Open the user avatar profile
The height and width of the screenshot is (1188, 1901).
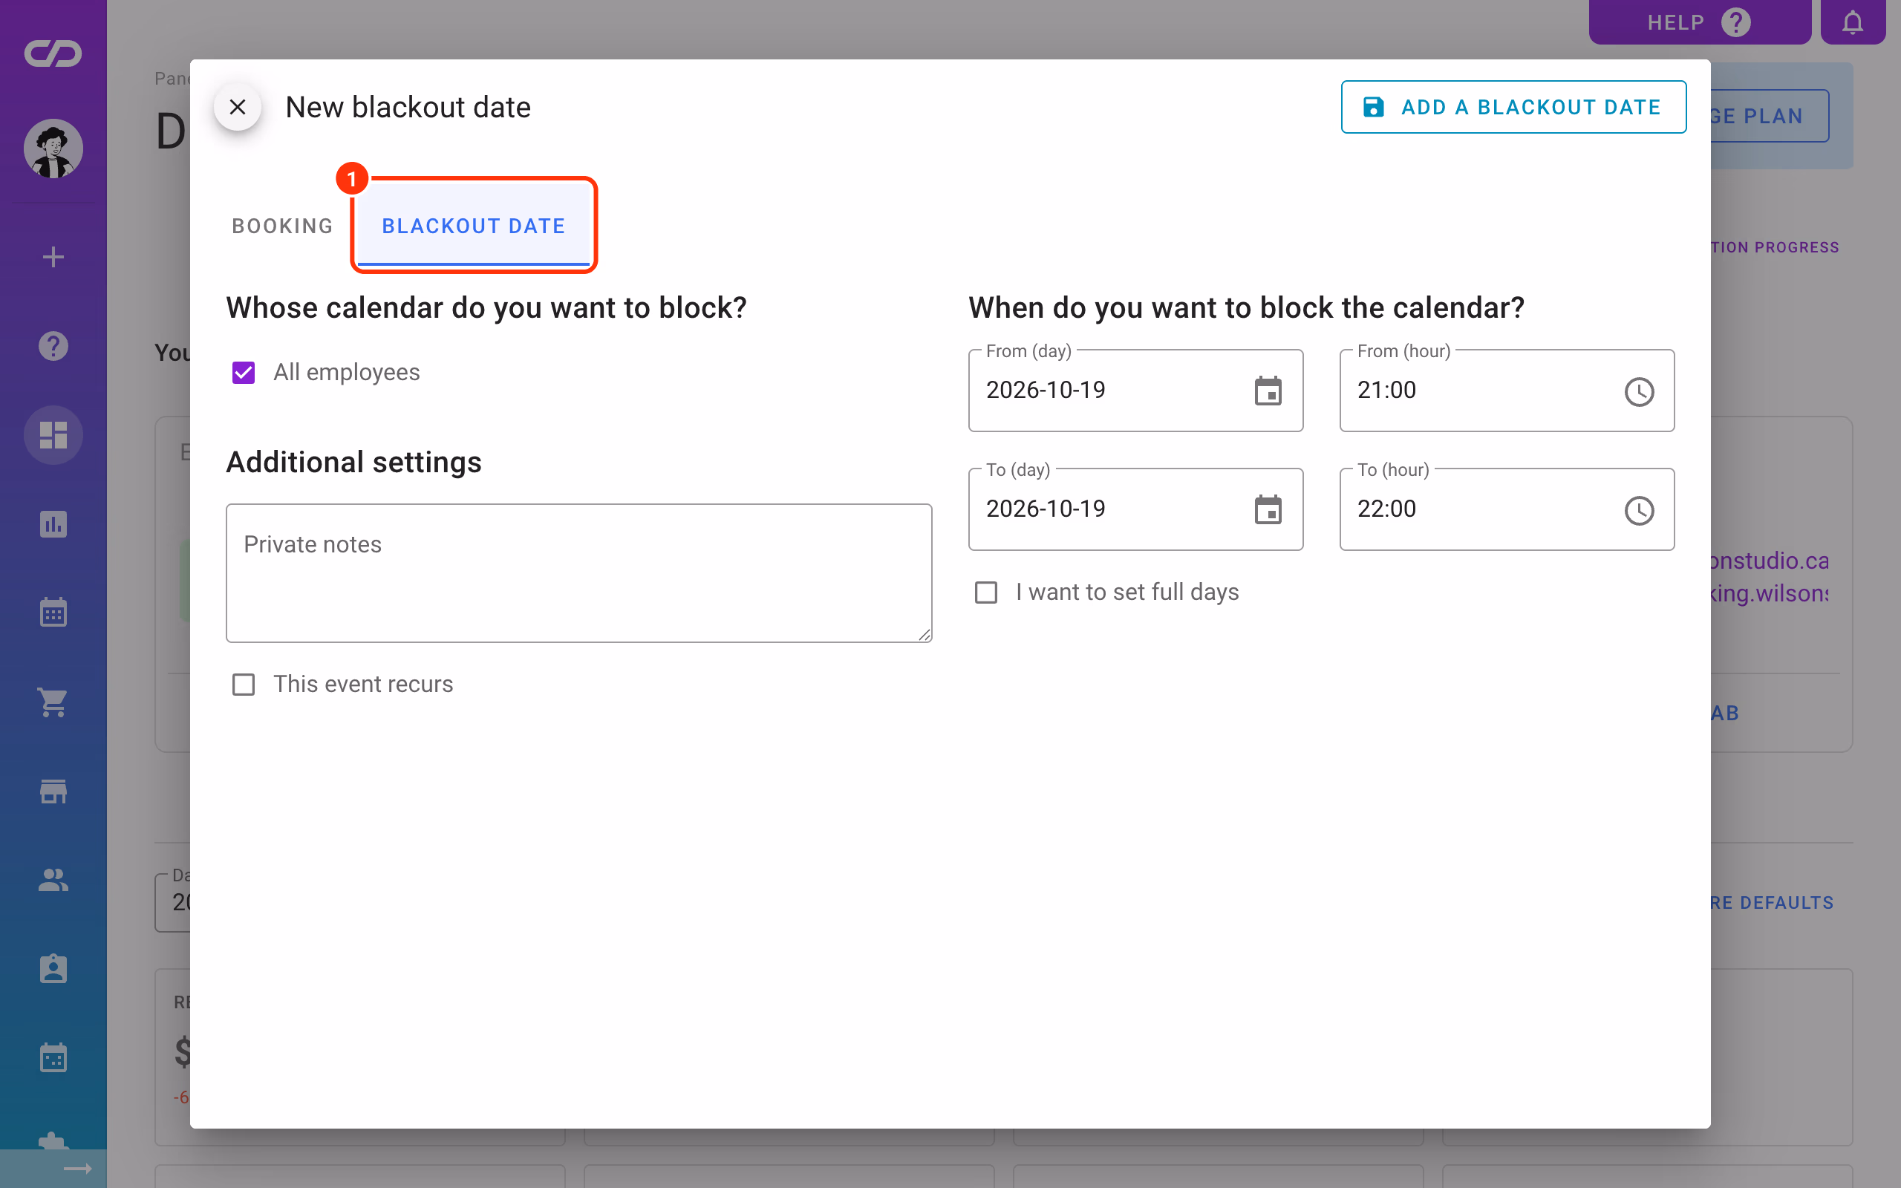[53, 148]
